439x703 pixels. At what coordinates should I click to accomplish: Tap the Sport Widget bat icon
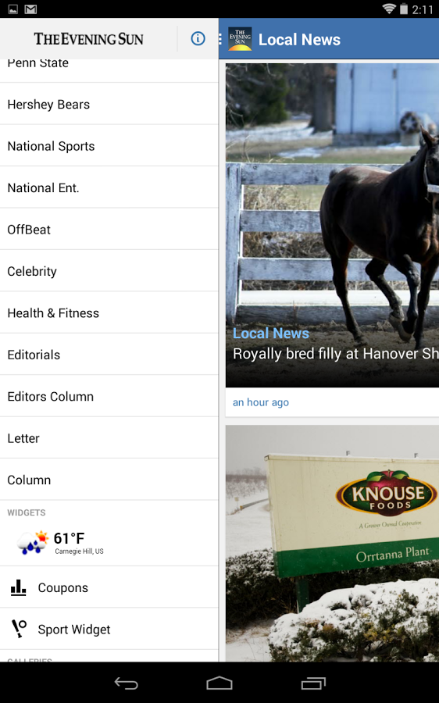19,629
